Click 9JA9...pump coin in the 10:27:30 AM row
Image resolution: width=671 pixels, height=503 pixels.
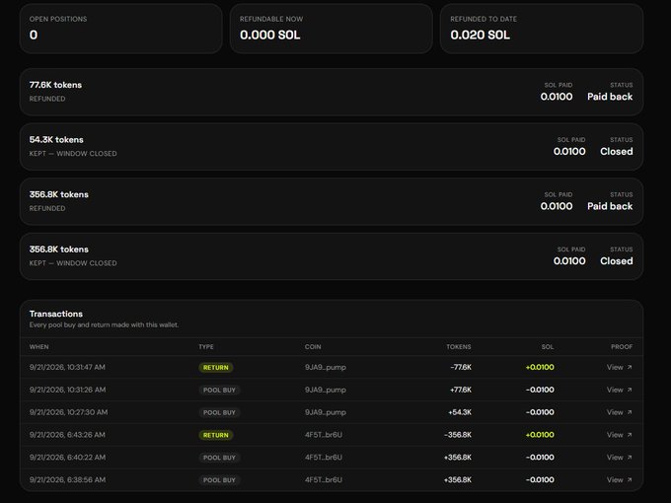click(x=326, y=412)
